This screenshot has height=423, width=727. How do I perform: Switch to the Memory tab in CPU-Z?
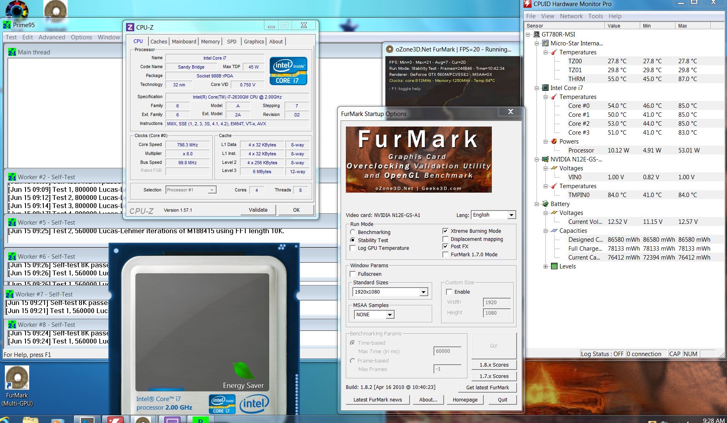[x=210, y=41]
